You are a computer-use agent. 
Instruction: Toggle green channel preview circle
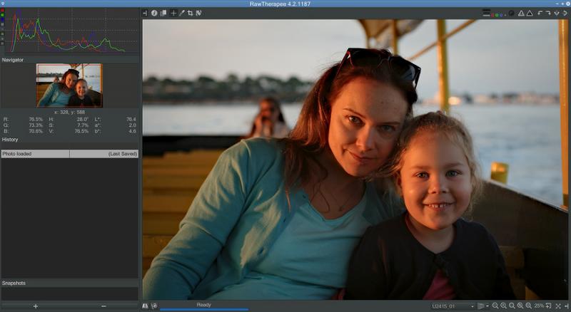point(497,15)
